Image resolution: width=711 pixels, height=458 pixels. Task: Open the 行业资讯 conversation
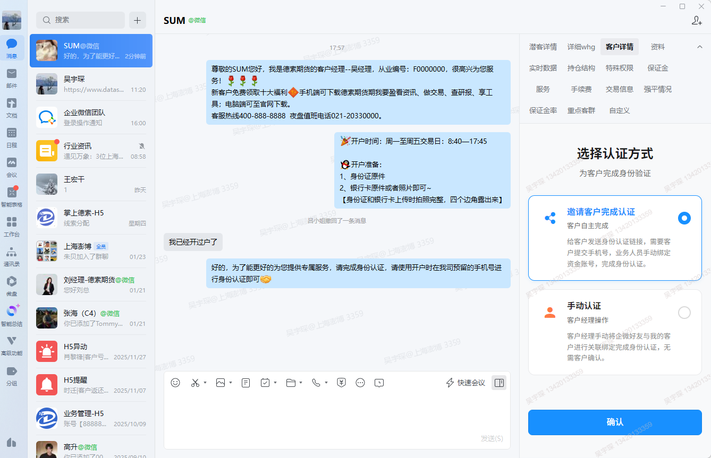click(91, 151)
